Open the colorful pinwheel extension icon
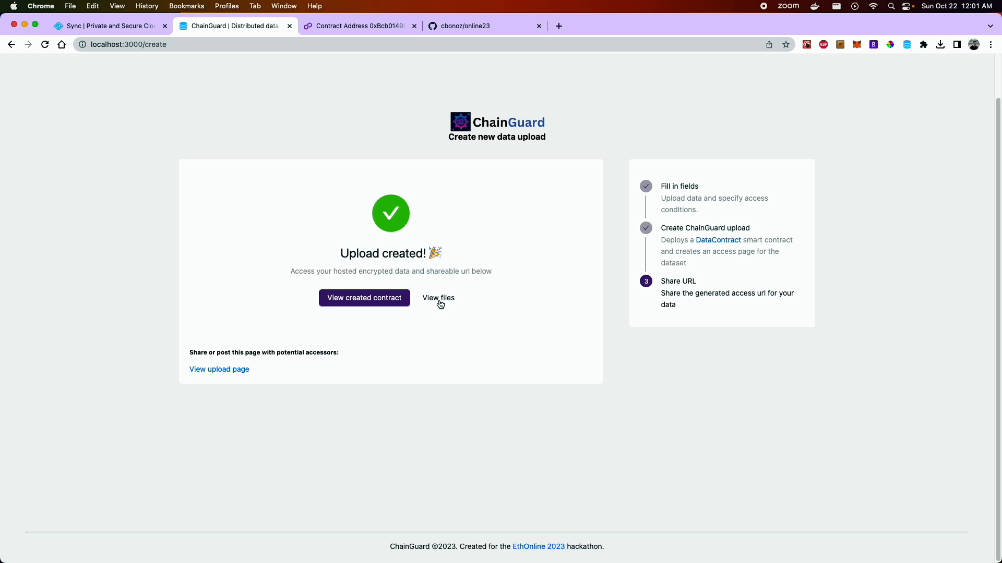1002x563 pixels. (890, 44)
